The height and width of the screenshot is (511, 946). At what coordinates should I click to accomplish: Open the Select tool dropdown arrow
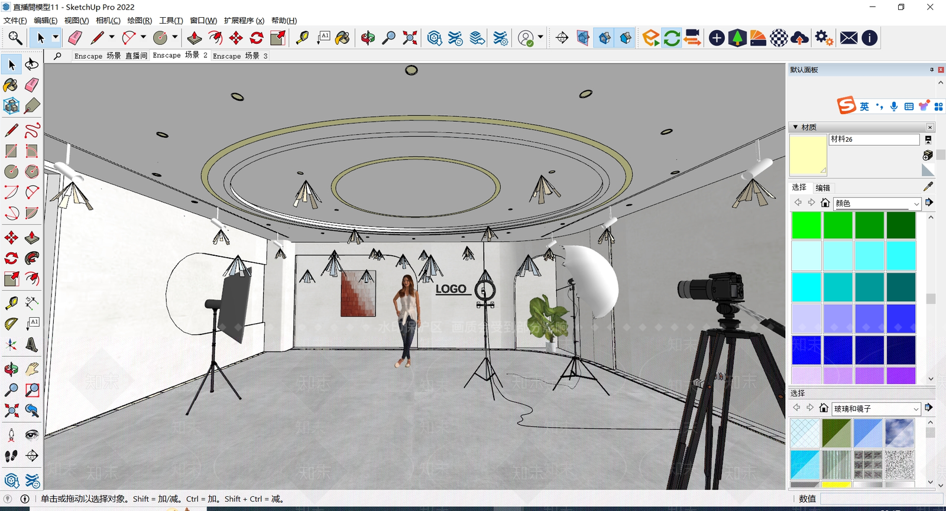[56, 38]
